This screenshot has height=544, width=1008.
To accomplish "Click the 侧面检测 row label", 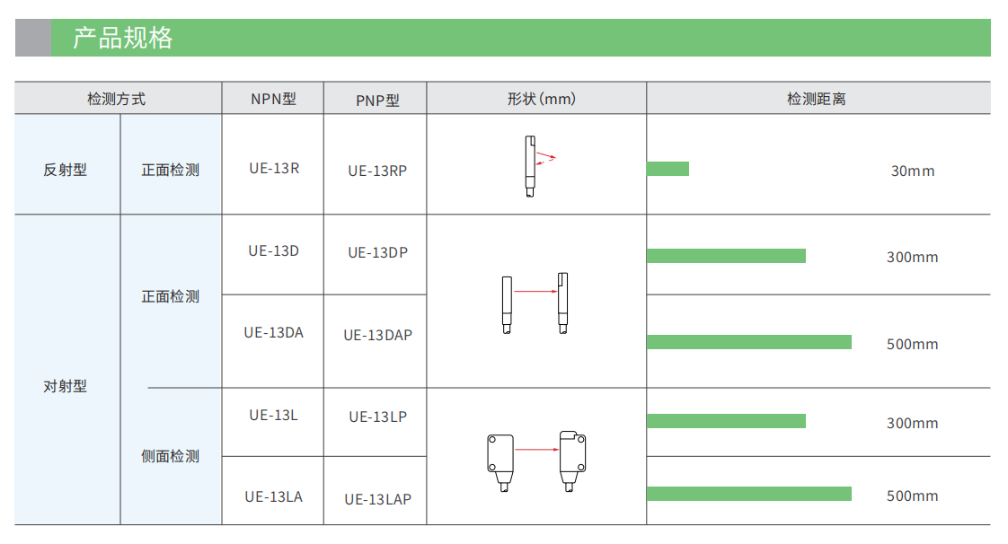I will (171, 457).
